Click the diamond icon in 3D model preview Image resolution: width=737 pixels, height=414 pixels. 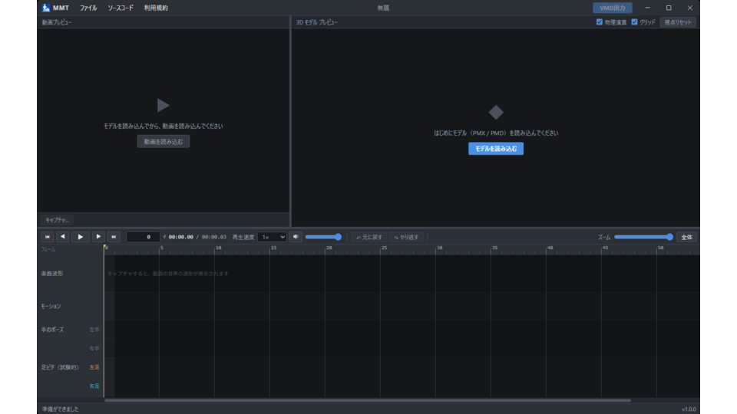pos(496,112)
